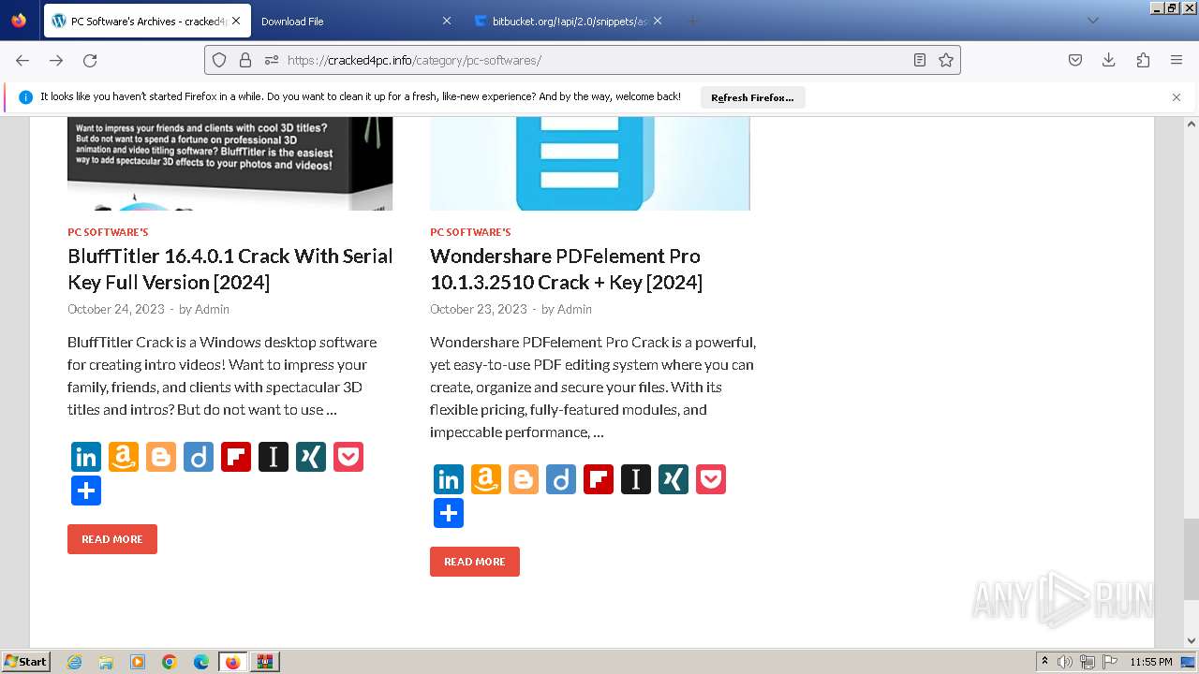Image resolution: width=1199 pixels, height=674 pixels.
Task: Open Firefox downloads panel
Action: [x=1109, y=60]
